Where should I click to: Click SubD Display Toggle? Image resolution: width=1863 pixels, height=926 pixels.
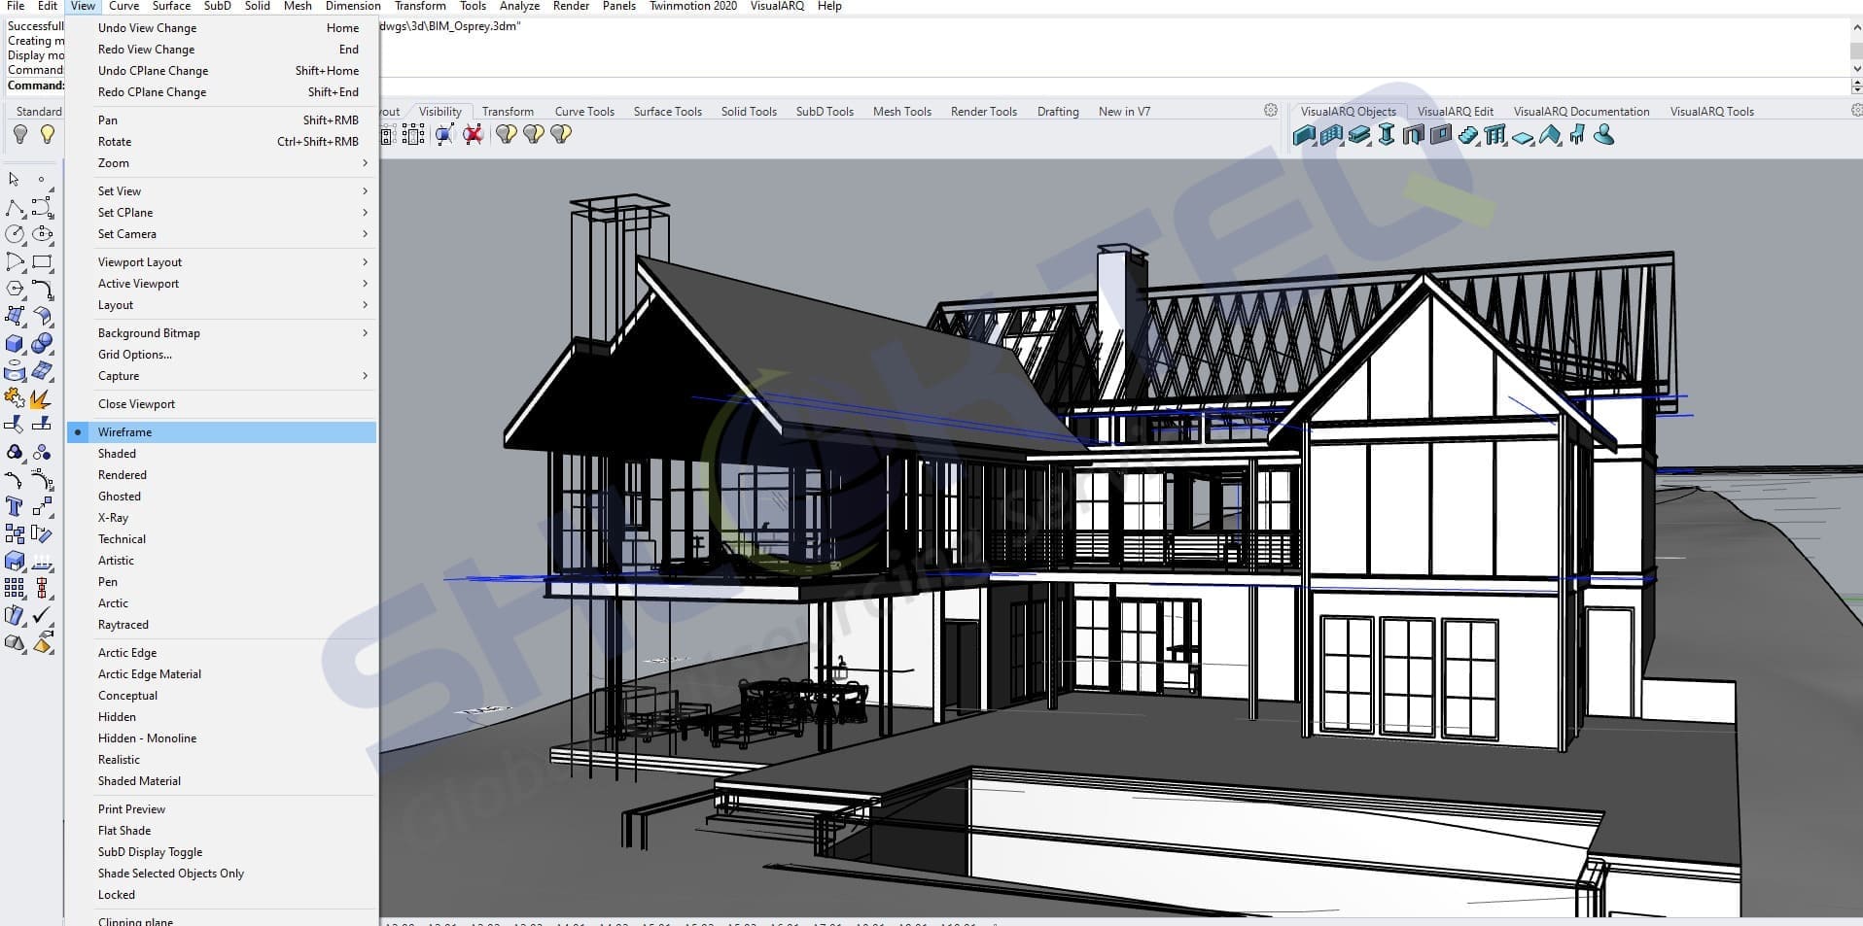coord(222,852)
